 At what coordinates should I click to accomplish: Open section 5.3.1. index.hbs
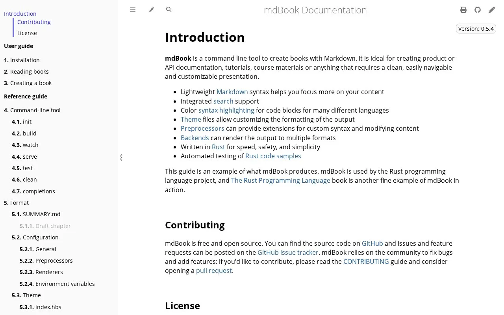41,307
